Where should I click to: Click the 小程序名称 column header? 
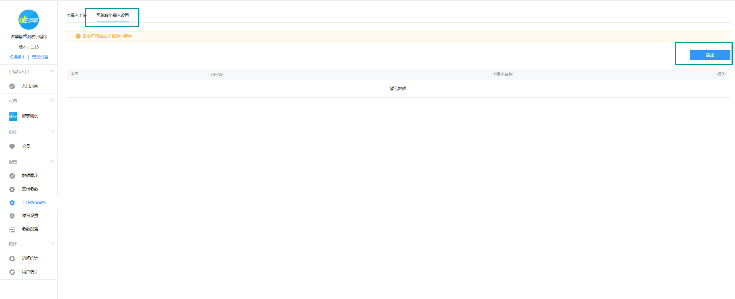(x=502, y=74)
